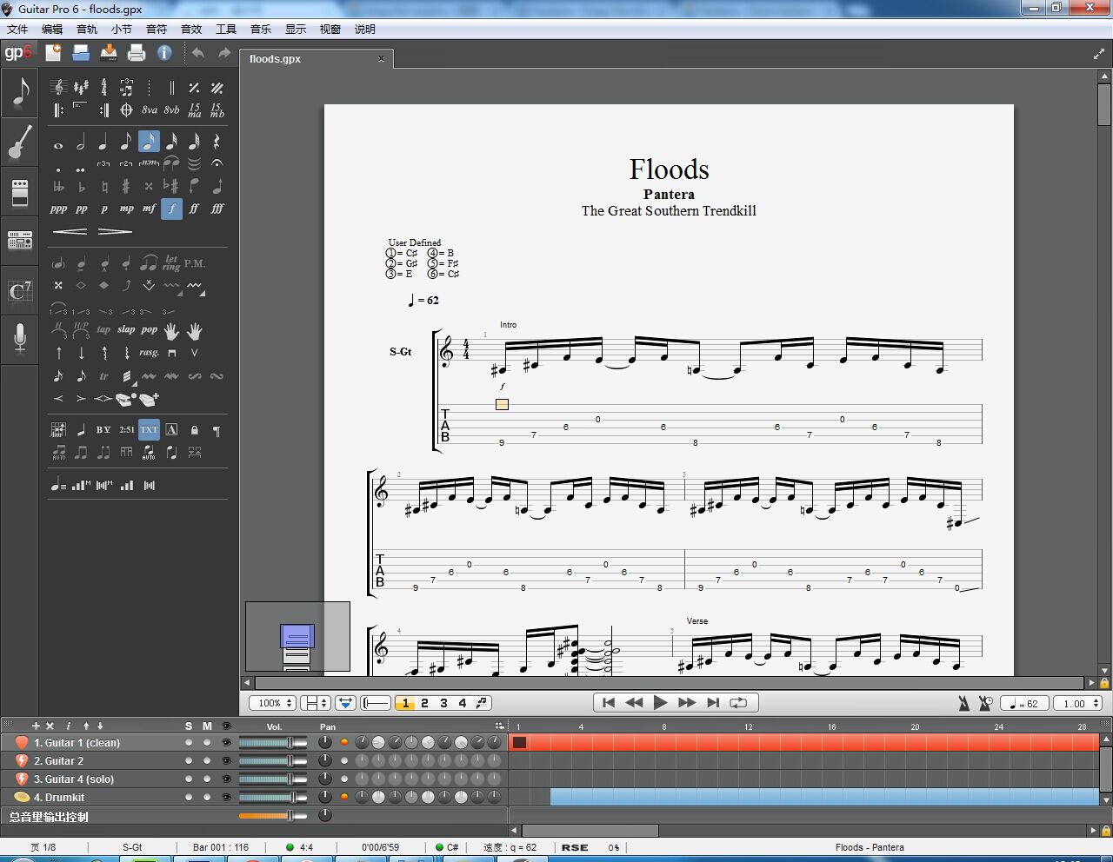The height and width of the screenshot is (862, 1113).
Task: Open the chord diagram tool
Action: (58, 429)
